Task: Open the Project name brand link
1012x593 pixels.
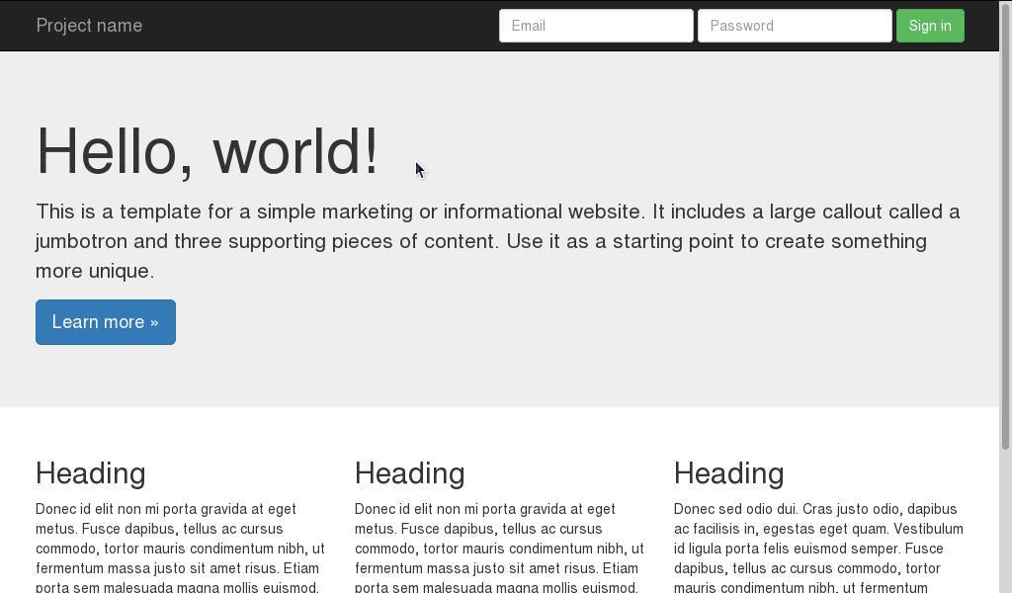Action: coord(89,26)
